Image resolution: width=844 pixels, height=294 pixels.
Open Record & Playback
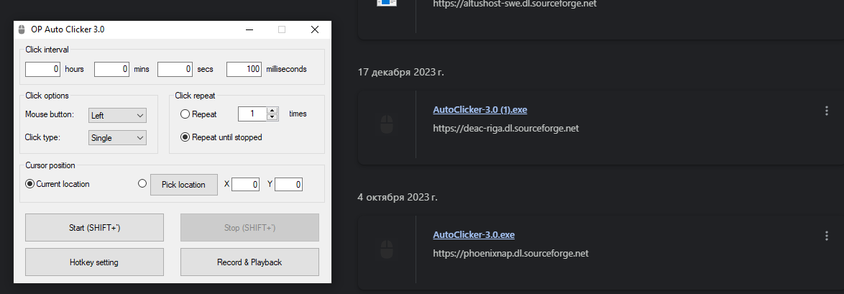[x=249, y=262]
